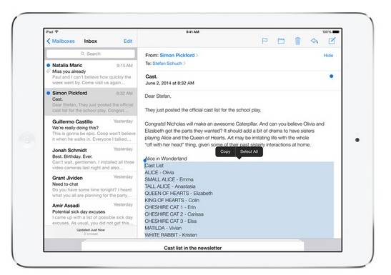Tap Select All in the popup
Viewport: 391px width, 275px height.
[249, 151]
